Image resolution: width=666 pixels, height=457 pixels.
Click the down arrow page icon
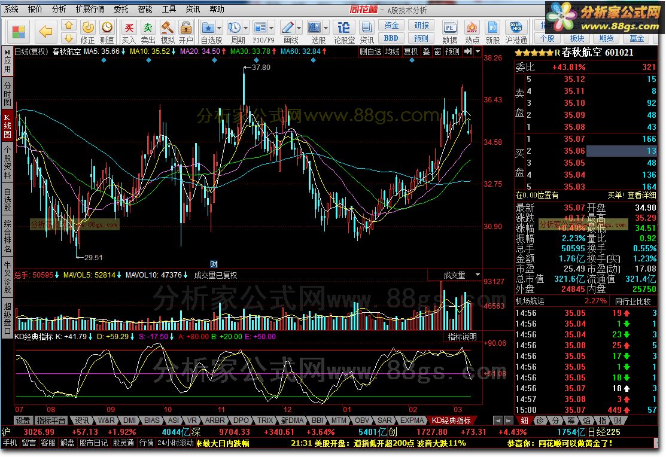68,39
